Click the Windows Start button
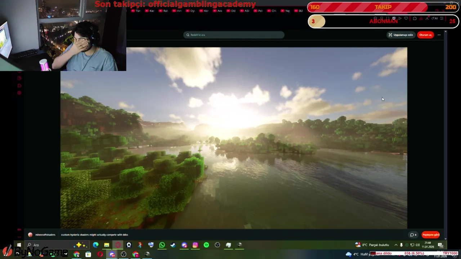The image size is (461, 259). click(19, 245)
